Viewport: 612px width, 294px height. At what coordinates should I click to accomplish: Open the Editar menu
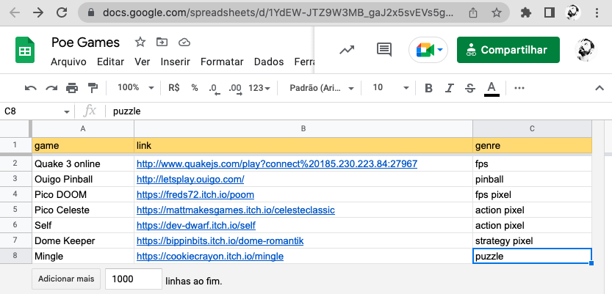110,62
